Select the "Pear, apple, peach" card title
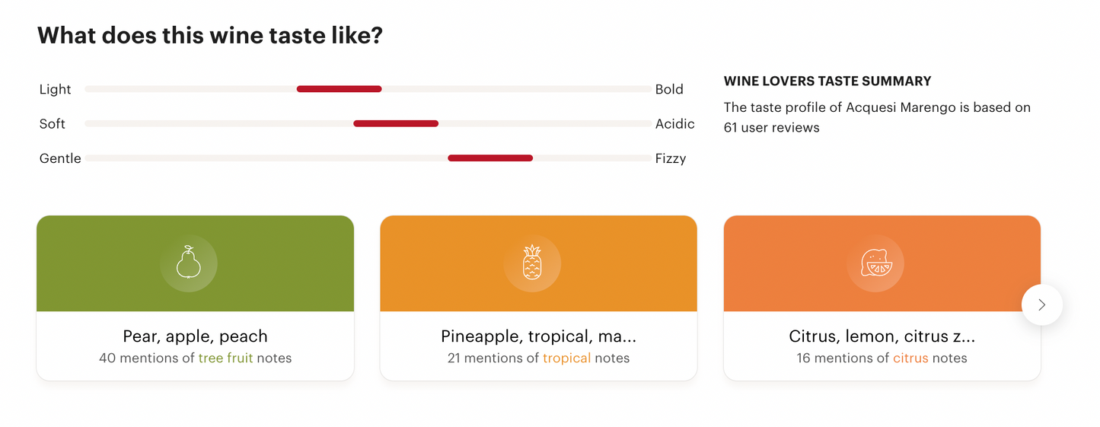This screenshot has width=1100, height=427. 195,336
